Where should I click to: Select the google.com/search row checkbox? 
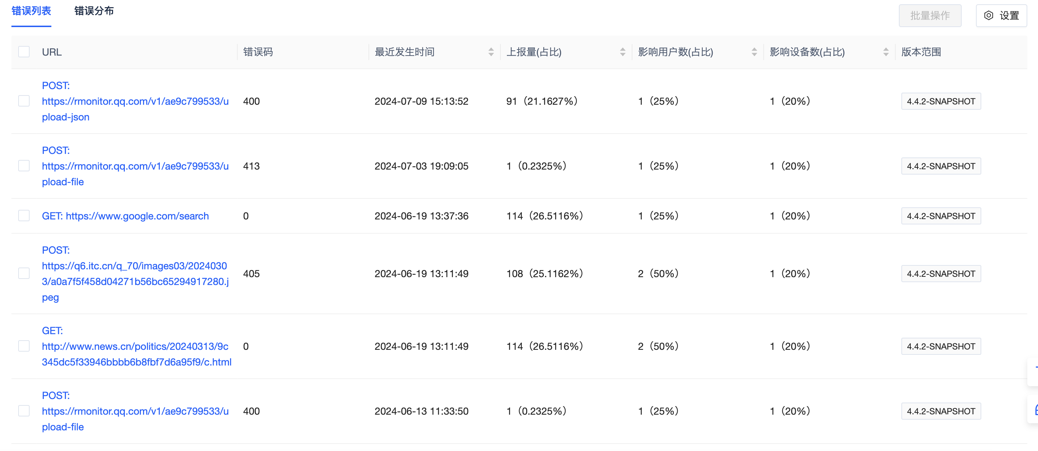24,216
